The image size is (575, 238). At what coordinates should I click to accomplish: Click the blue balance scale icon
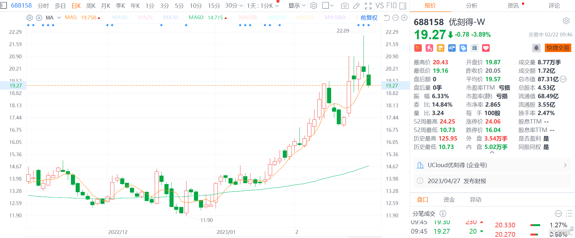[x=452, y=48]
